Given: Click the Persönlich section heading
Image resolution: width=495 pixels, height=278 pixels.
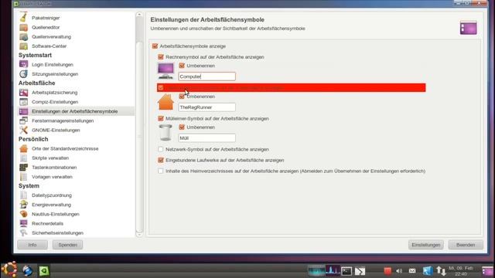Looking at the screenshot, I should pos(33,139).
